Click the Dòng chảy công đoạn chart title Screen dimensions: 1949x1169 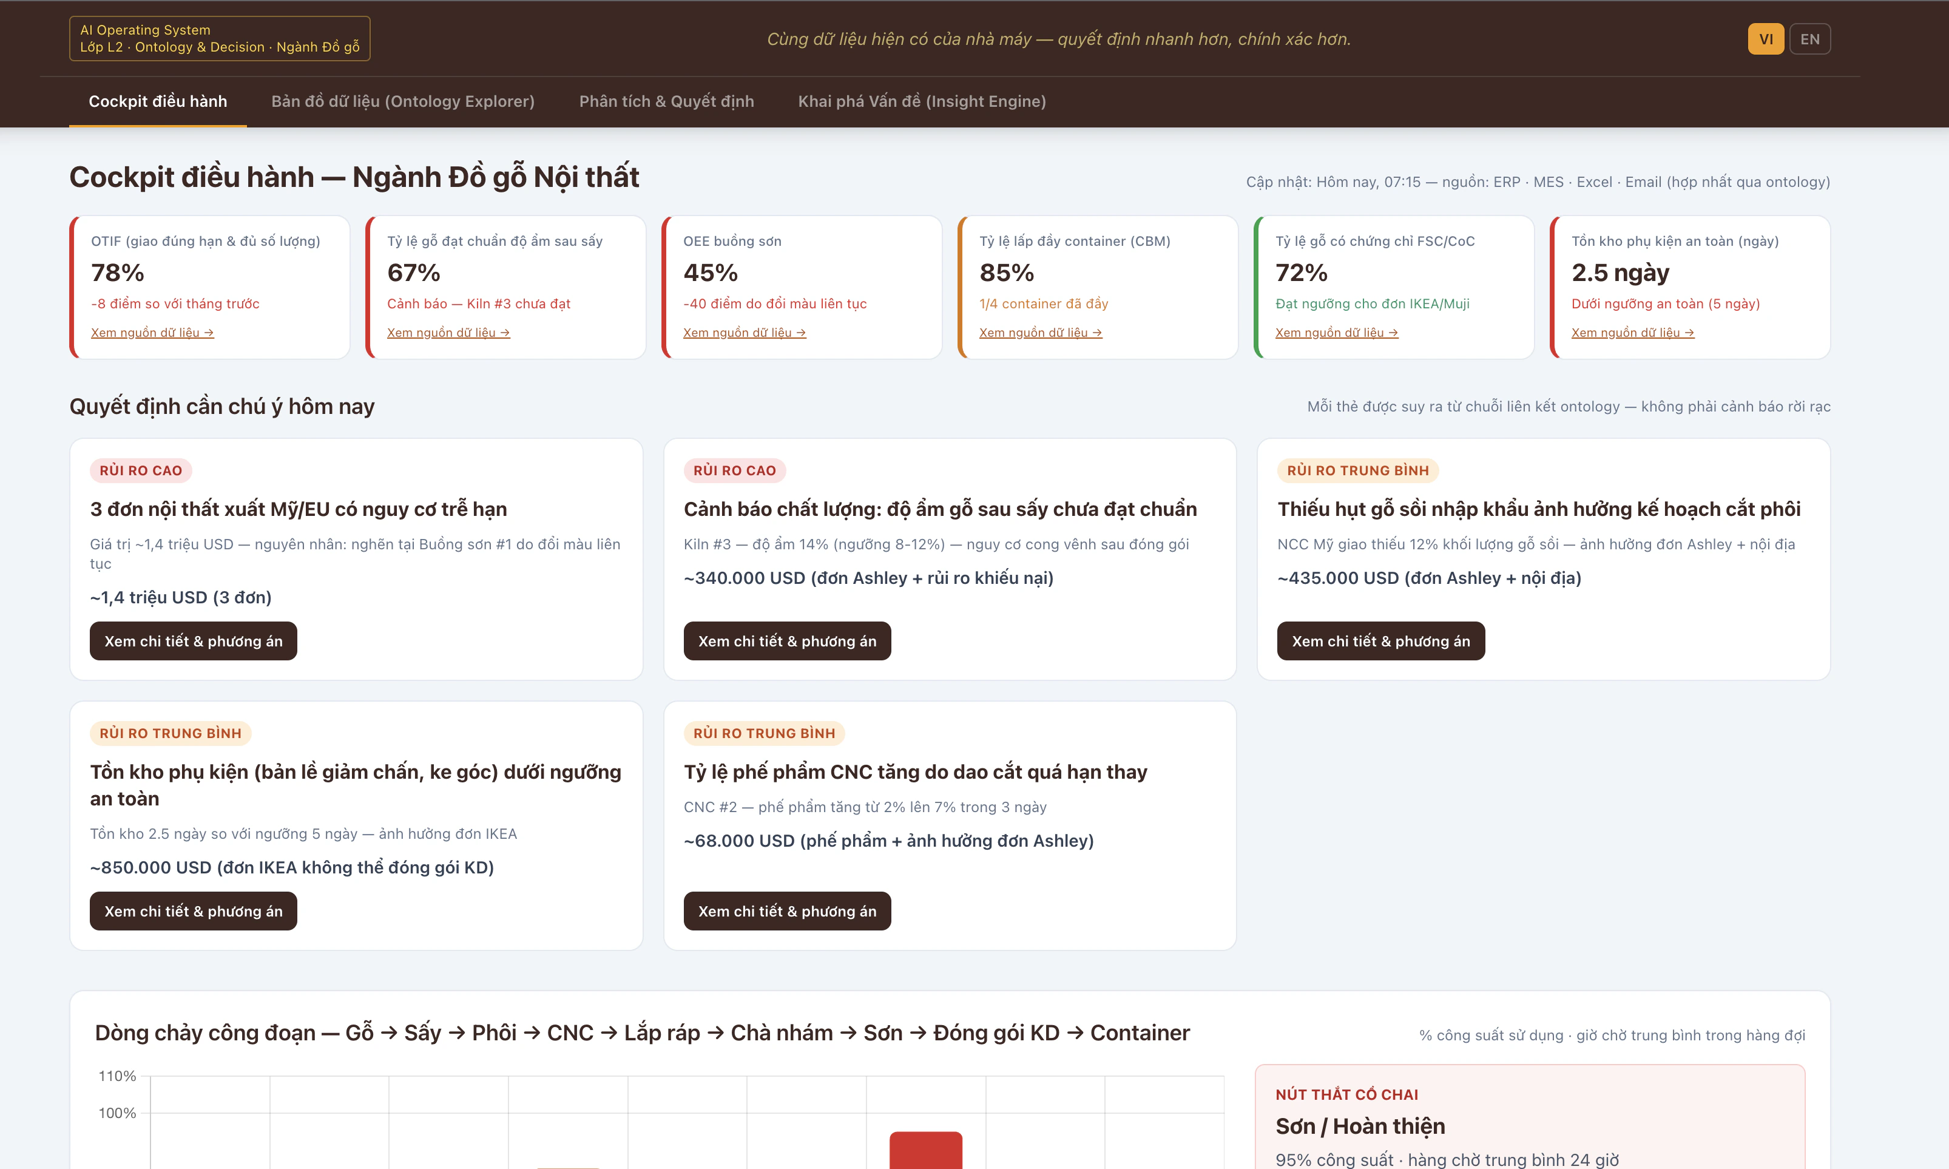[x=642, y=1032]
